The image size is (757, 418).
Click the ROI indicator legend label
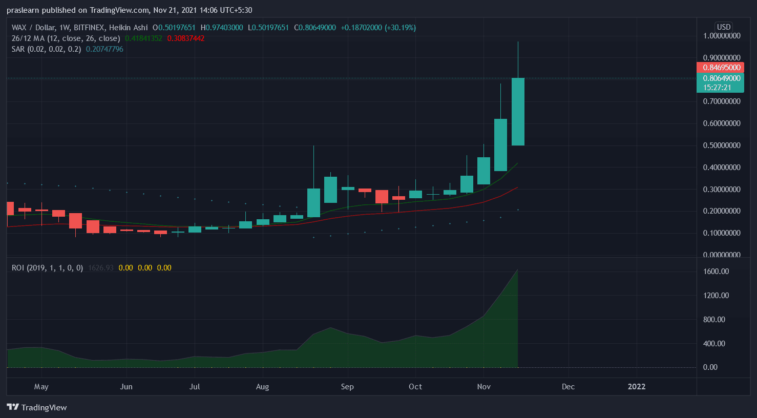pyautogui.click(x=47, y=268)
